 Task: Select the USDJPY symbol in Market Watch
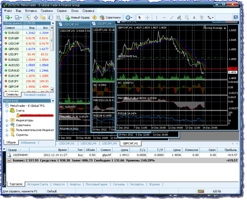[x=13, y=54]
